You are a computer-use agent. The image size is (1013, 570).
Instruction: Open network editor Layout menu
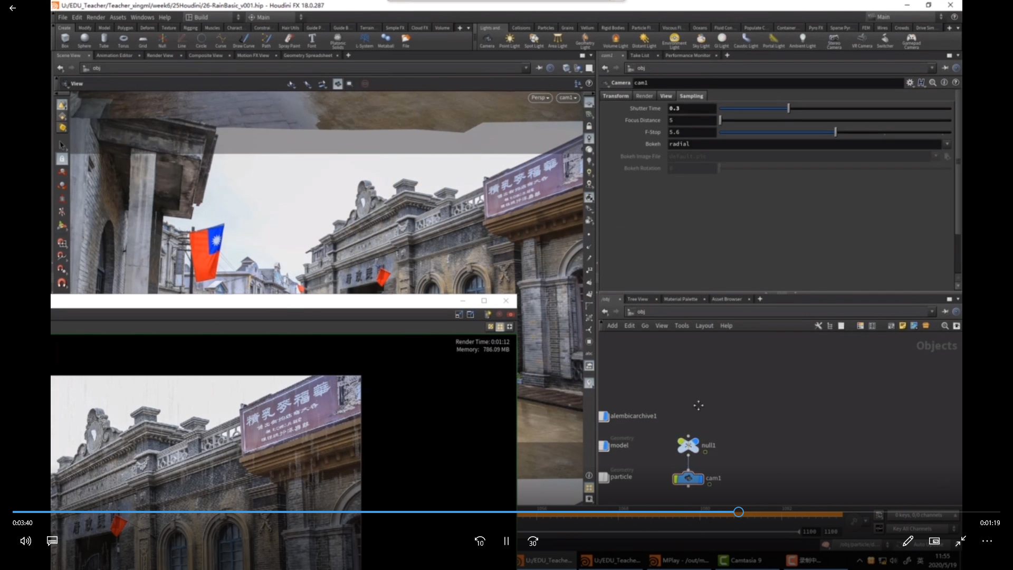point(704,326)
